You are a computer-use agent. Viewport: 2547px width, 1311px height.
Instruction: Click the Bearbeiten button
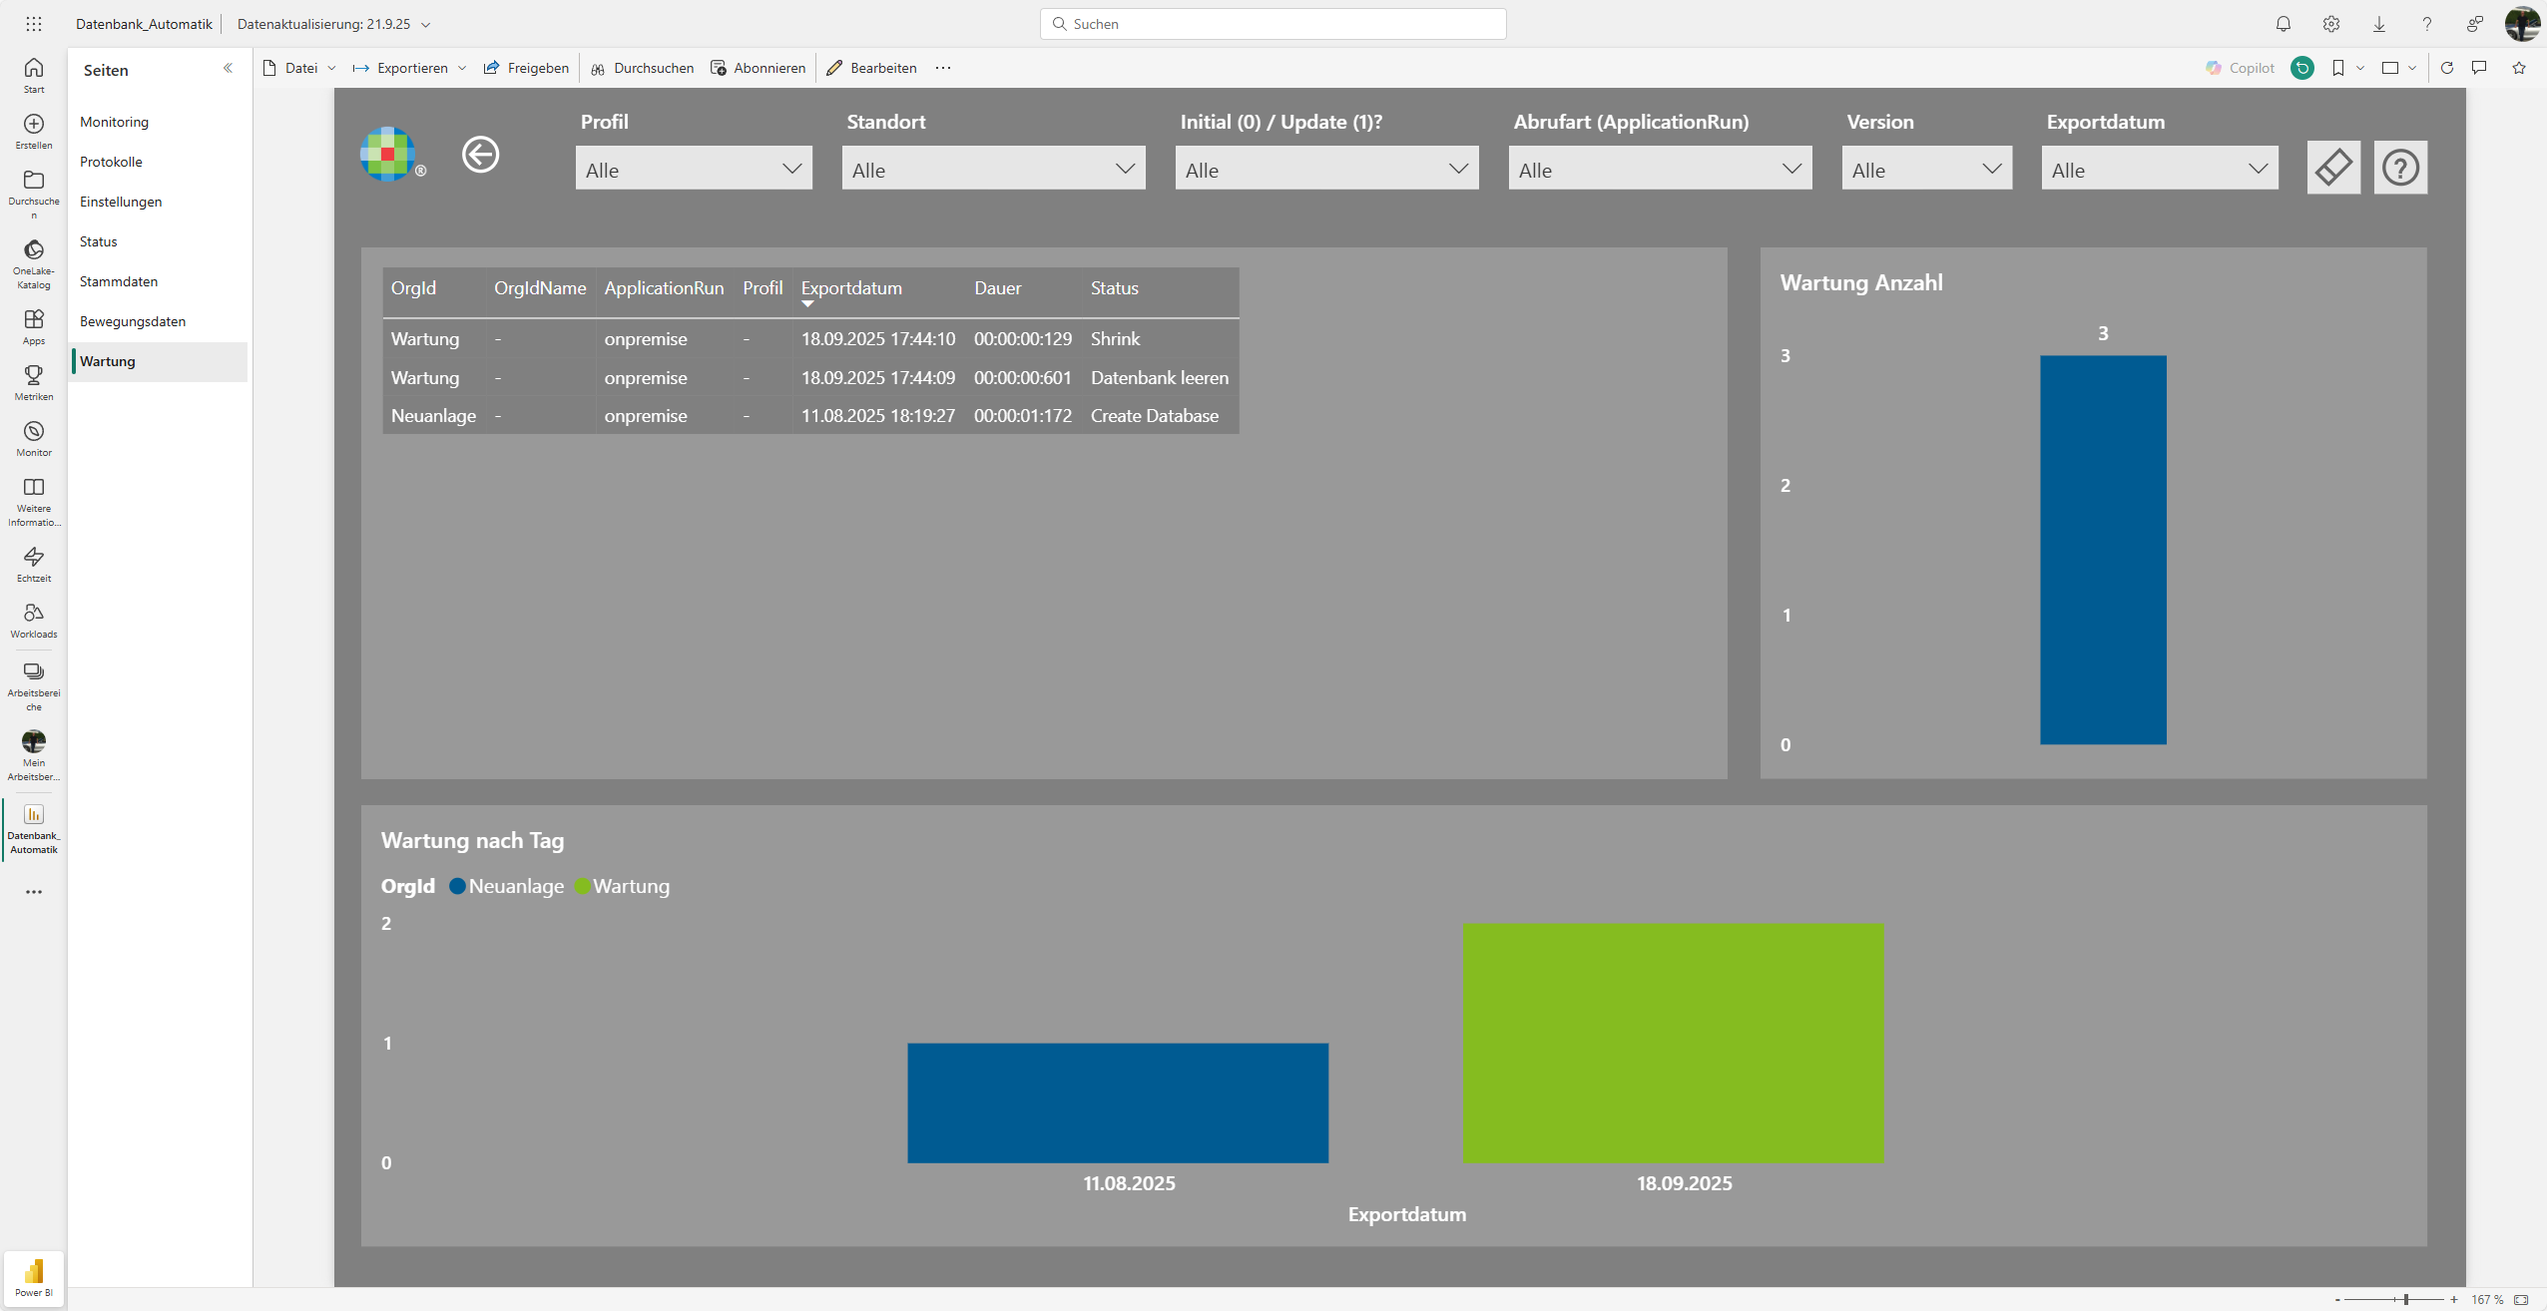[871, 68]
